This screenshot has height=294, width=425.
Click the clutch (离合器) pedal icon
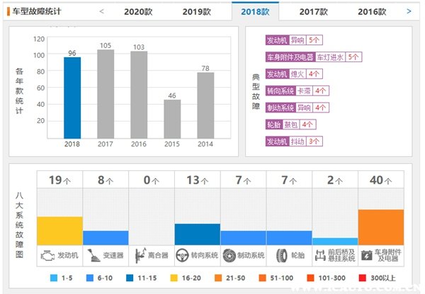pyautogui.click(x=140, y=255)
